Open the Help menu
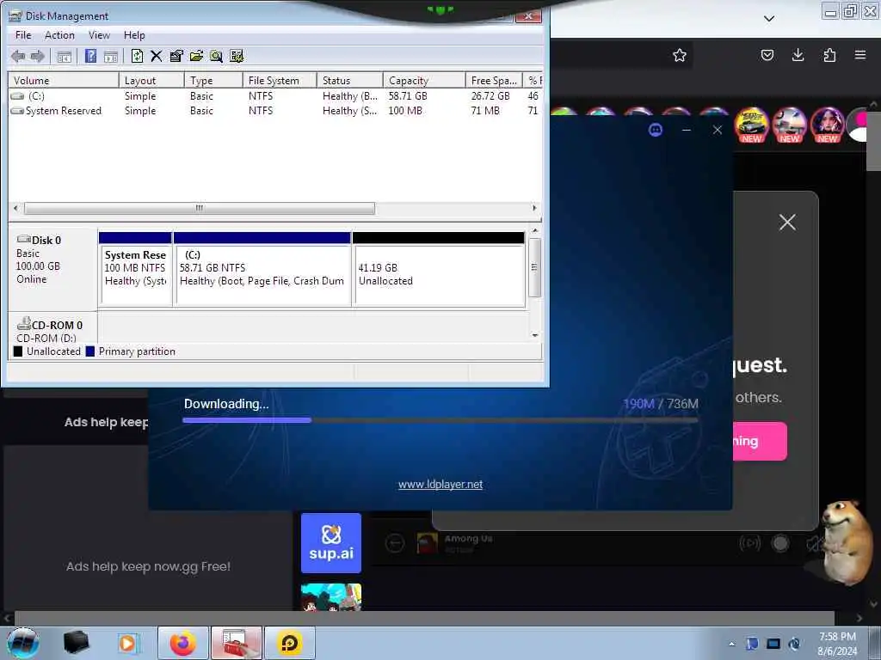The image size is (881, 660). click(134, 34)
